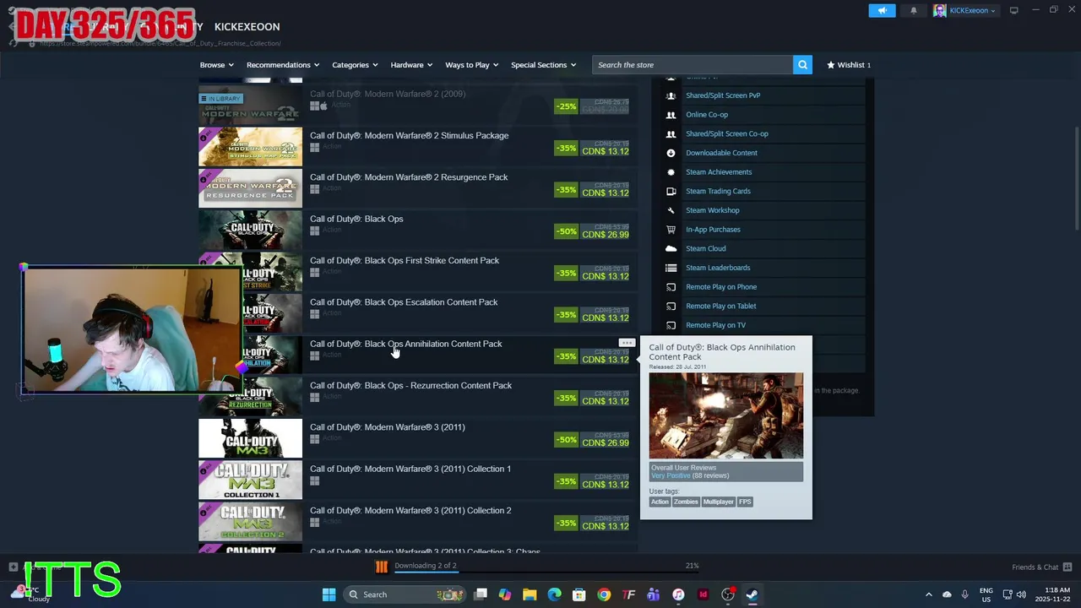1081x608 pixels.
Task: Switch to Big Picture mode monitor icon
Action: coord(1013,10)
